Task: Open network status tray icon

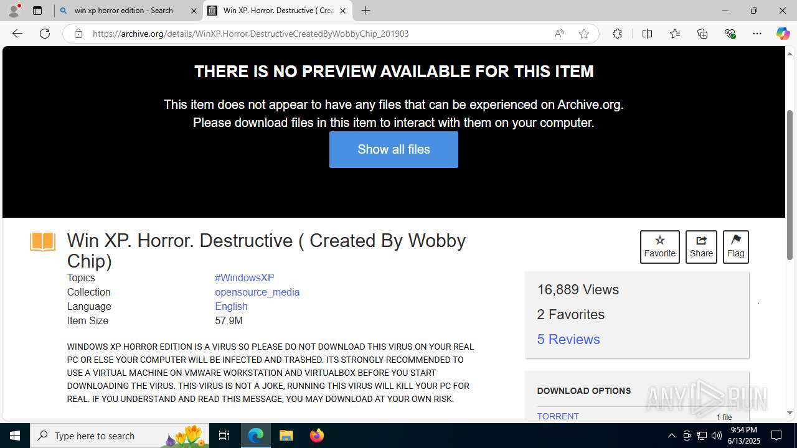Action: tap(701, 436)
